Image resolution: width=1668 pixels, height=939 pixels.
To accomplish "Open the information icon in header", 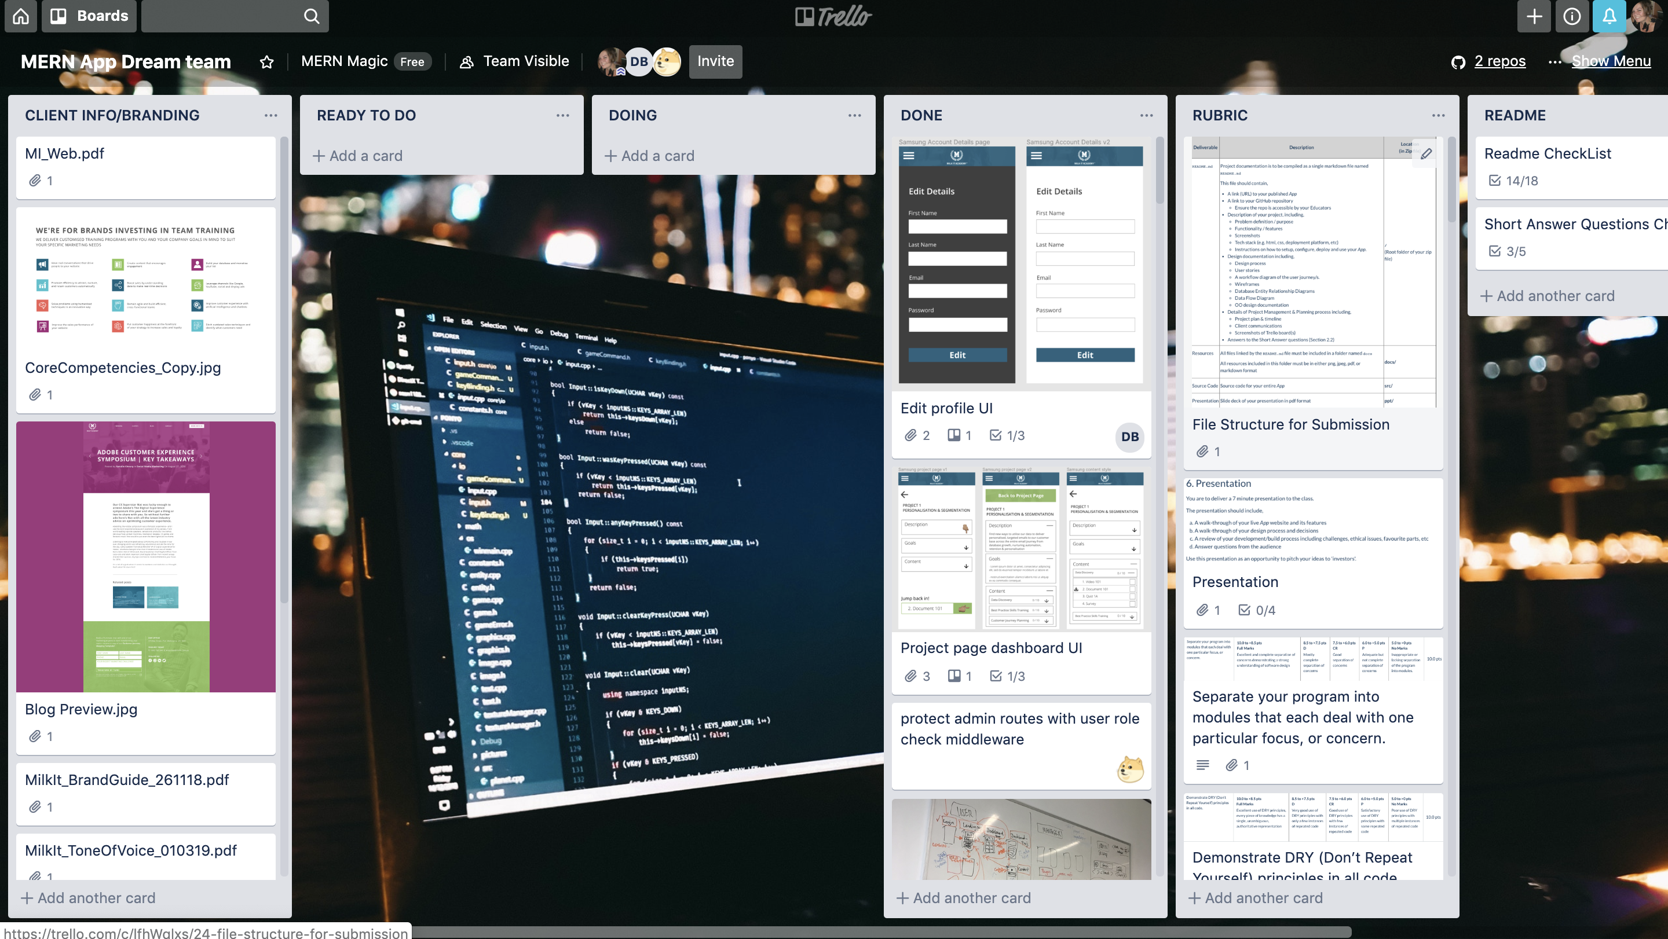I will pos(1571,16).
